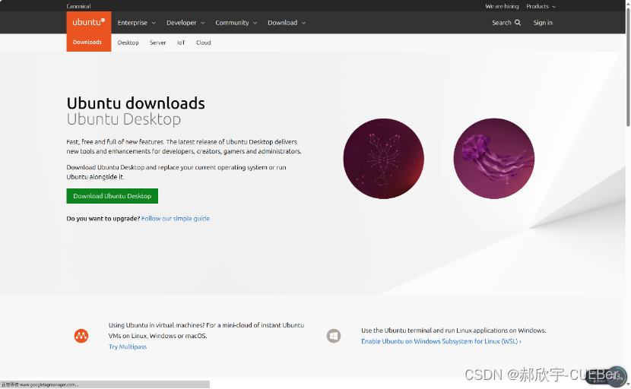Screen dimensions: 631x389
Task: Open the Cloud sub-tab
Action: (x=203, y=43)
